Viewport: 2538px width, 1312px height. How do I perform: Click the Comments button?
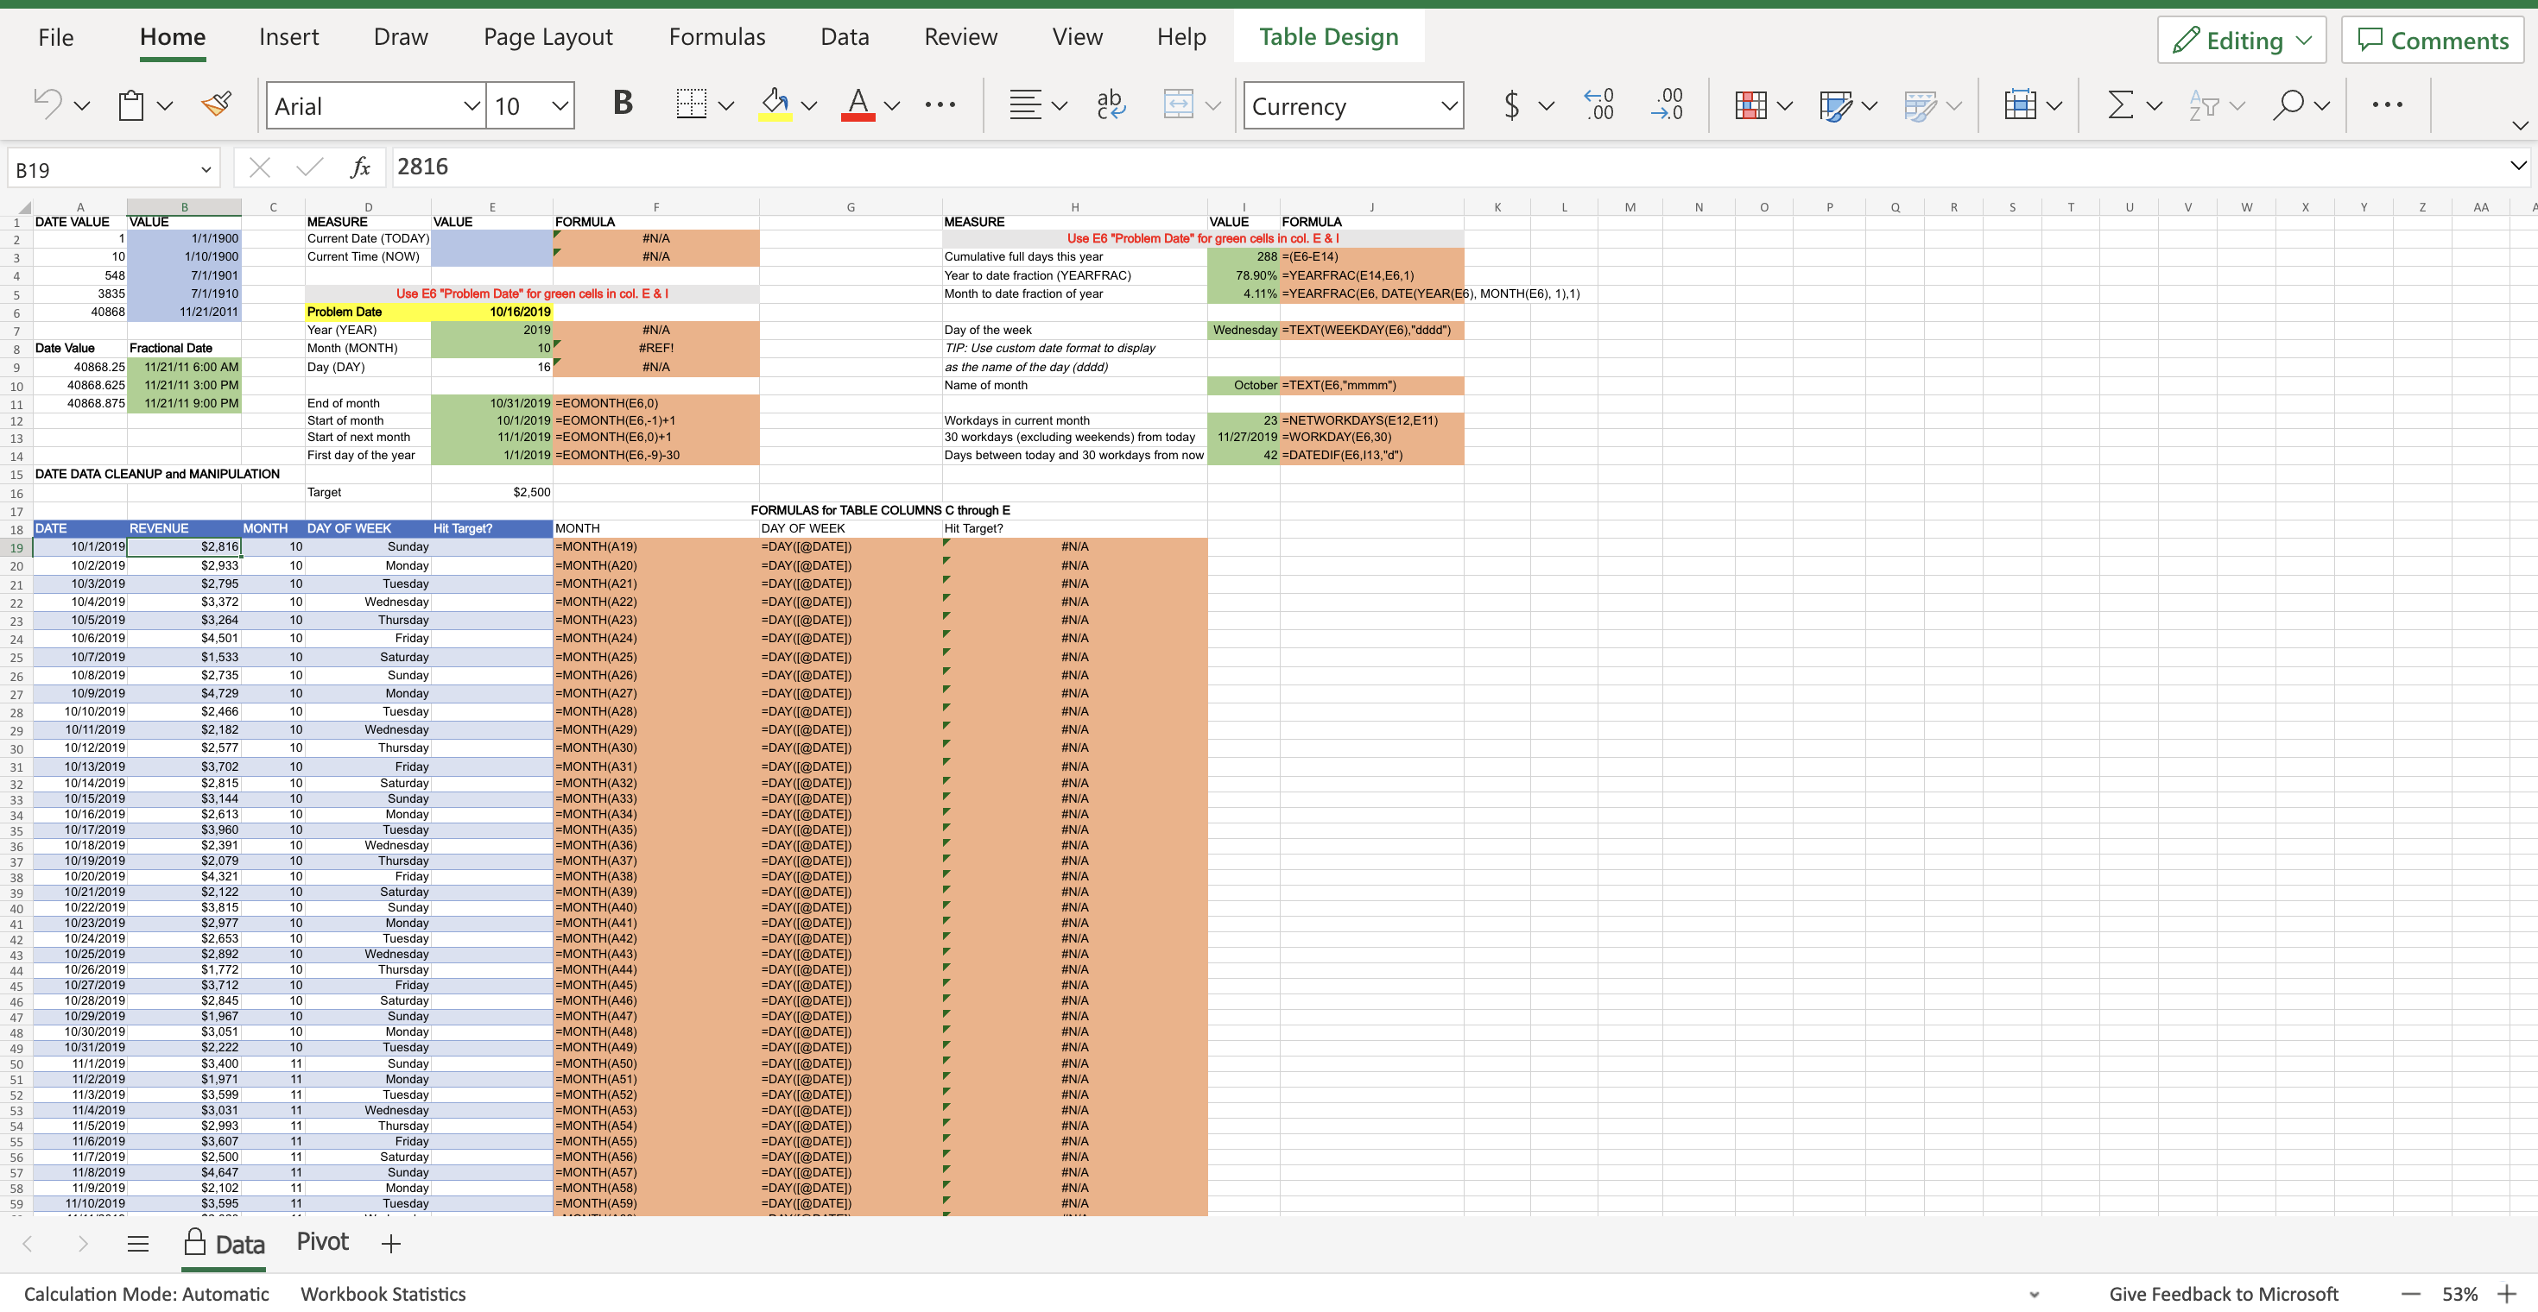click(2433, 41)
